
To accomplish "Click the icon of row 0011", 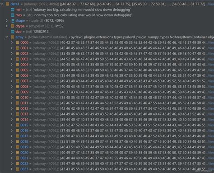I will click(x=18, y=103).
